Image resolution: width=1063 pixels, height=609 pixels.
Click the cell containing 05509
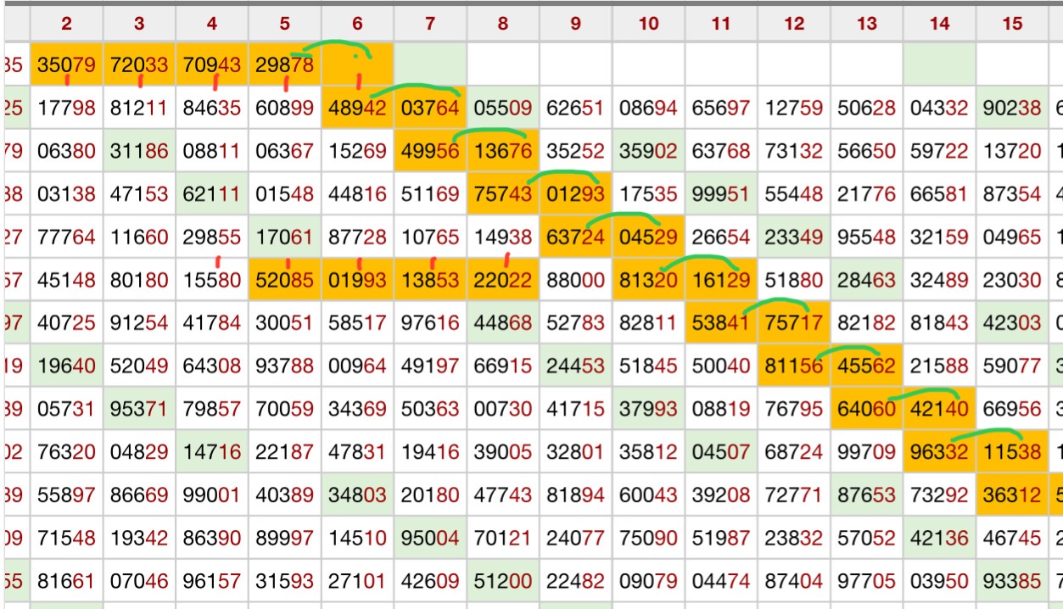pos(503,108)
